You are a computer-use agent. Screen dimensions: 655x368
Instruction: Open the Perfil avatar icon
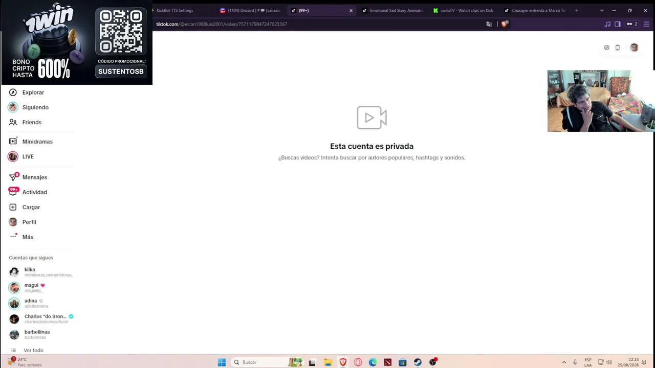pos(13,222)
